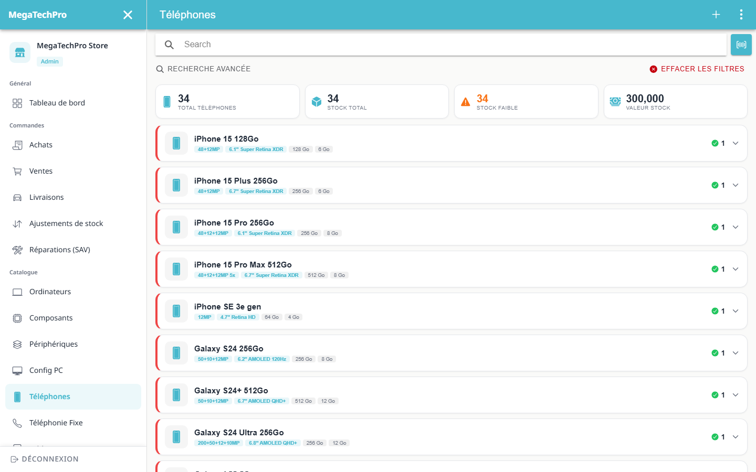Open Config PC
Viewport: 756px width, 472px height.
click(x=73, y=370)
